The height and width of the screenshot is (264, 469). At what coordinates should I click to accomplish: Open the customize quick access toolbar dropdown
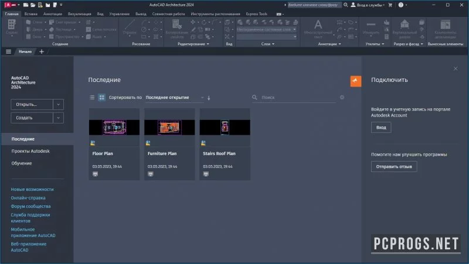(62, 5)
